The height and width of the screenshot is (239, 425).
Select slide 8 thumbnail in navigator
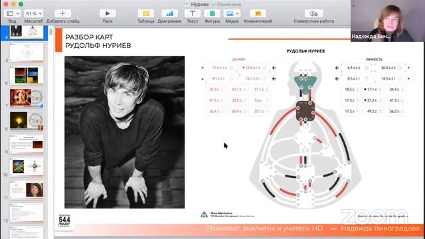(27, 121)
